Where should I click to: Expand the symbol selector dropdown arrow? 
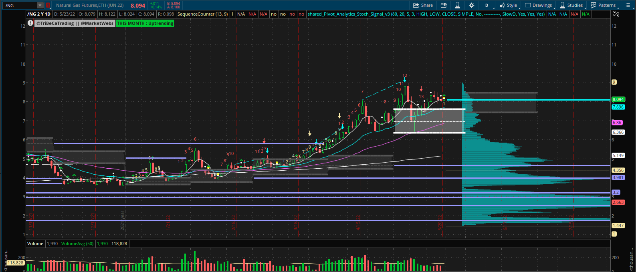pos(40,5)
